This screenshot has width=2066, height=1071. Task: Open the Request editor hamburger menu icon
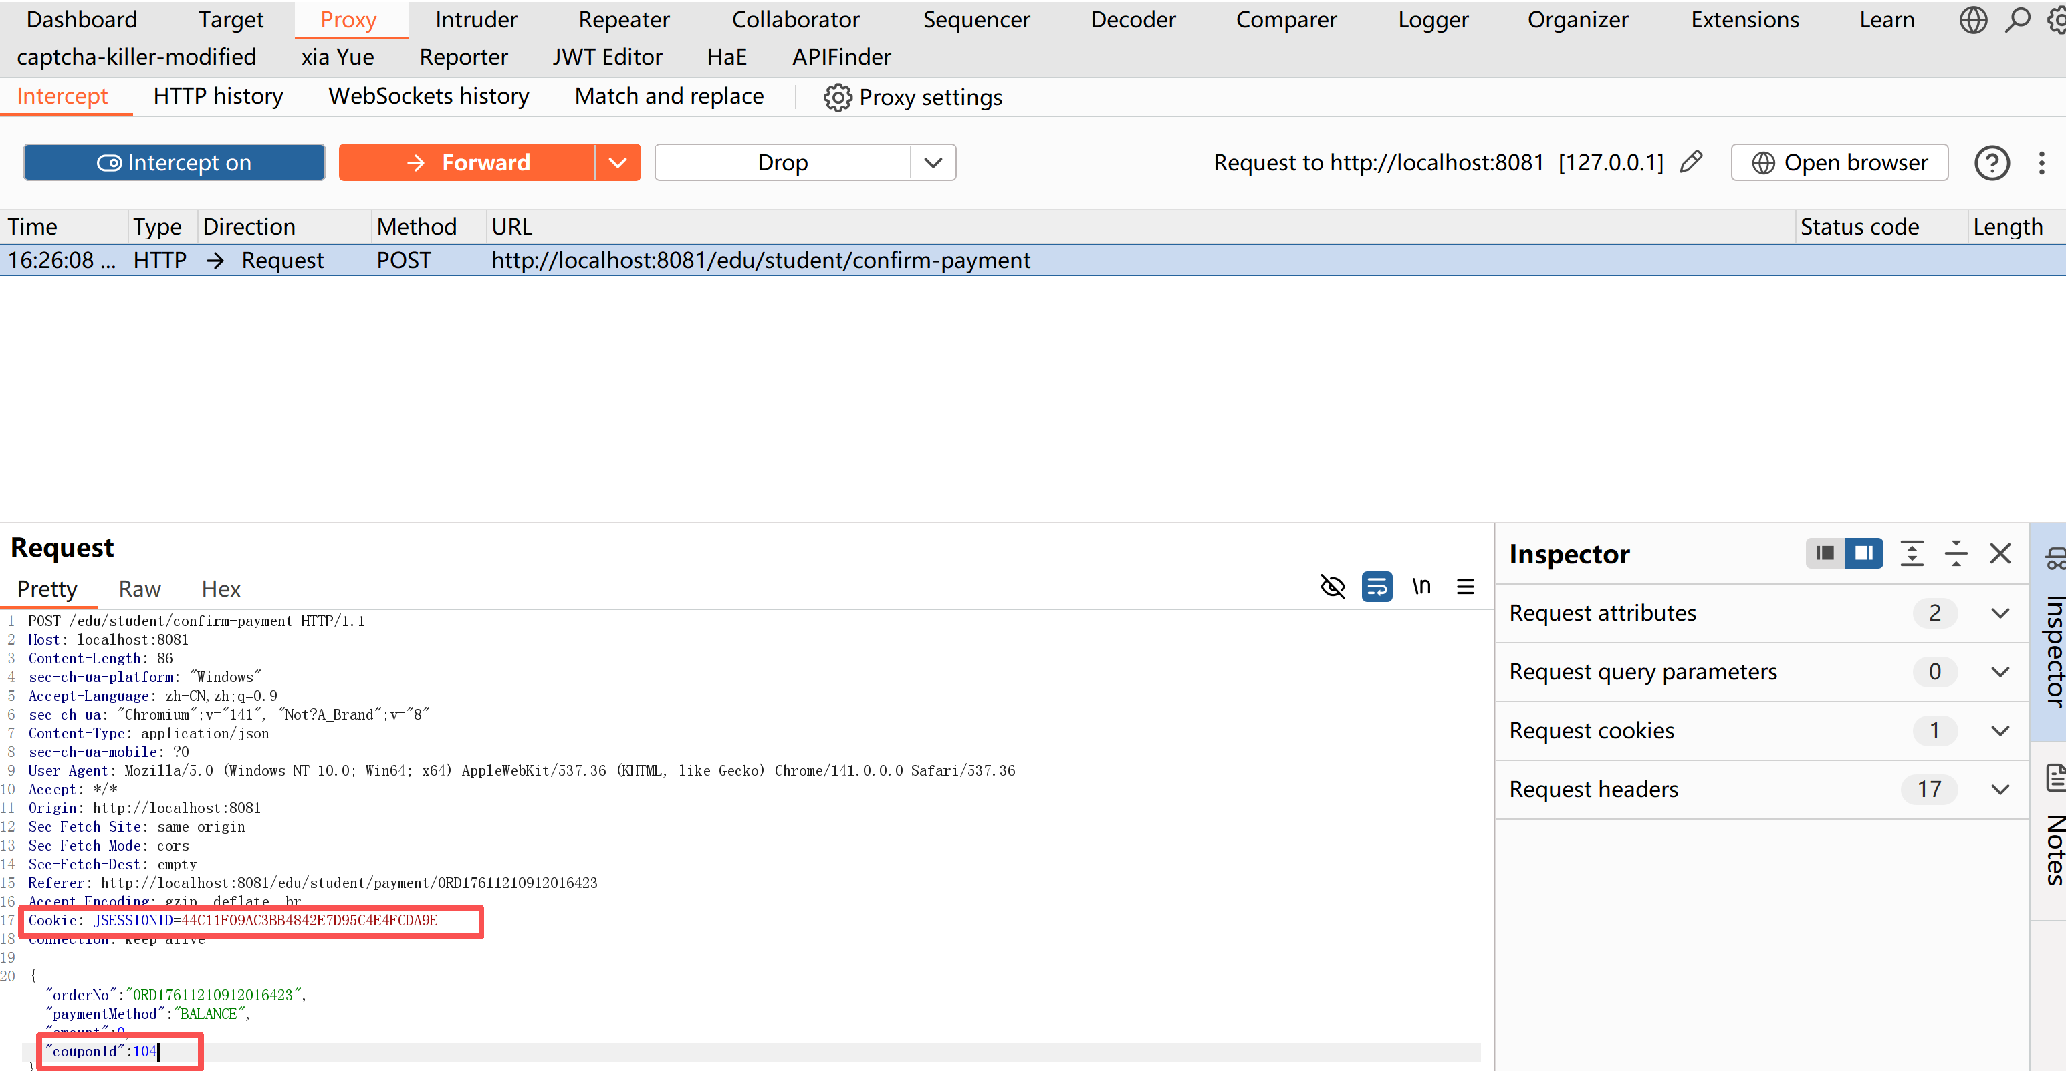(x=1466, y=587)
